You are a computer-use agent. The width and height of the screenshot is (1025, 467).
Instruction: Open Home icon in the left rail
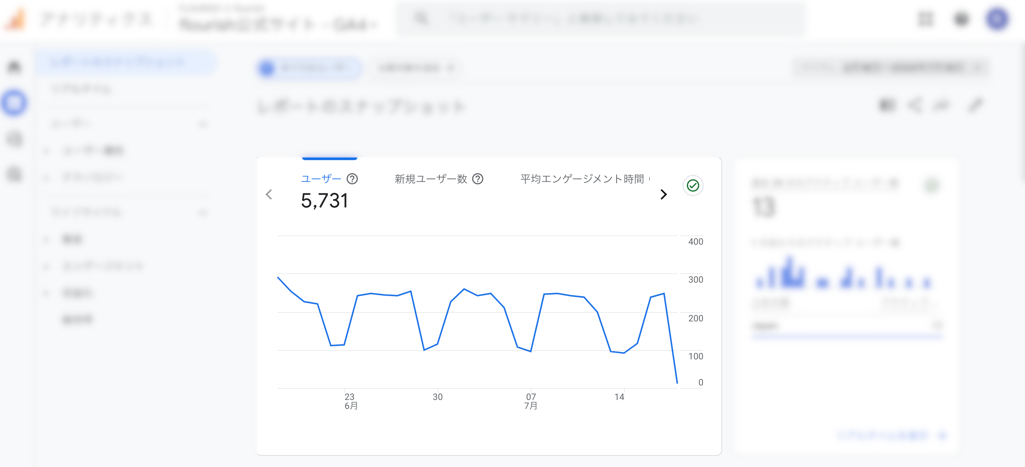[x=14, y=67]
